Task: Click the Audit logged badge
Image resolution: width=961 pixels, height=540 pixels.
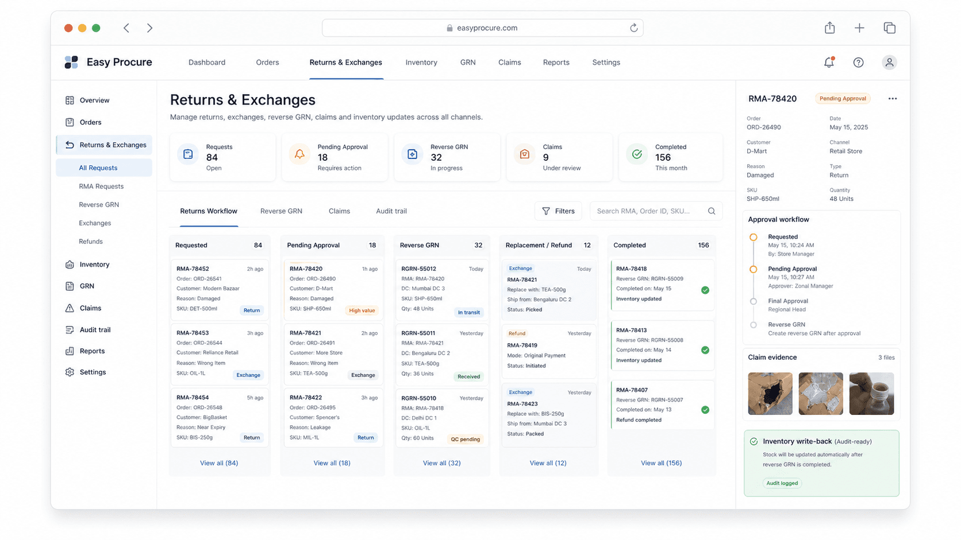Action: coord(782,483)
